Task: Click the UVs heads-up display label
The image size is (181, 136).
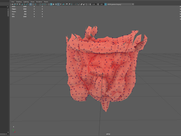Action: tap(13, 17)
